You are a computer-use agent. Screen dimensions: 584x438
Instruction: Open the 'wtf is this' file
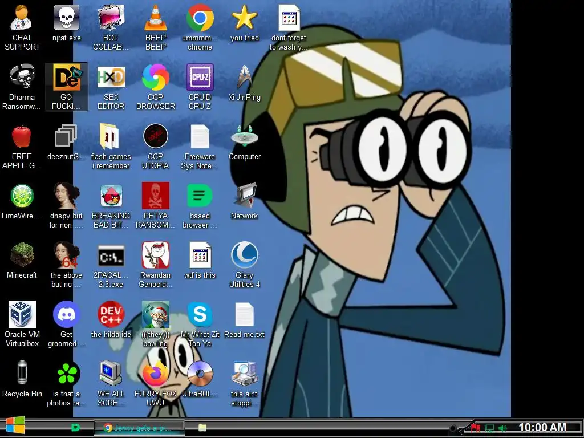[200, 260]
